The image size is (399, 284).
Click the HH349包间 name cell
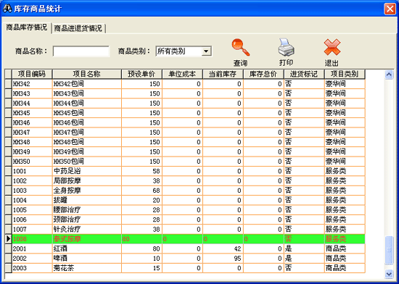[x=87, y=151]
